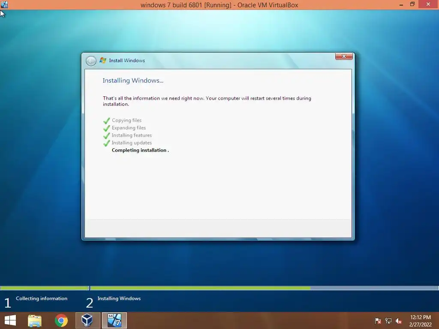Click the VirtualBox icon in the title bar
This screenshot has height=329, width=439.
pos(4,4)
